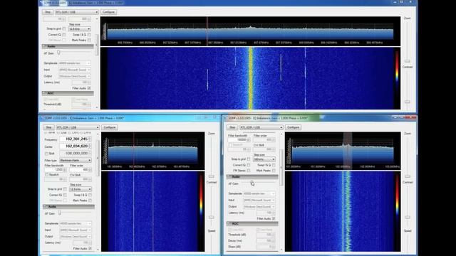The width and height of the screenshot is (456, 256).
Task: Open Output device dropdown in top window
Action: coord(74,76)
